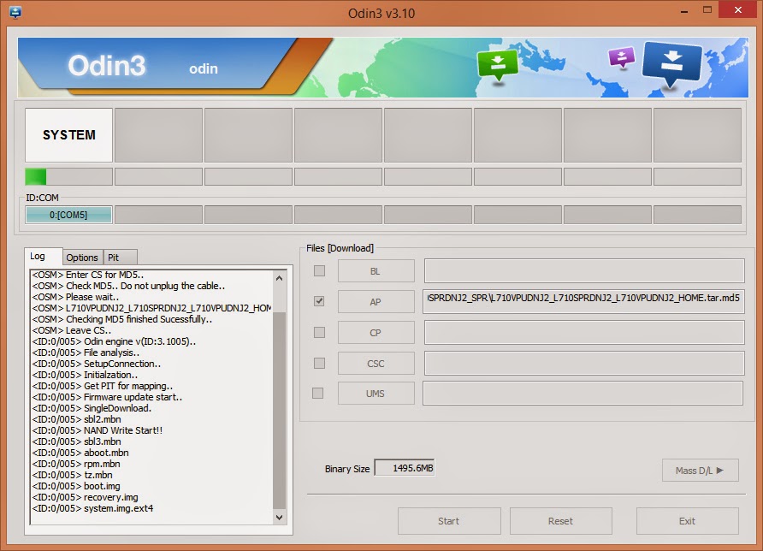
Task: Click the green download bubble icon in banner
Action: [498, 65]
